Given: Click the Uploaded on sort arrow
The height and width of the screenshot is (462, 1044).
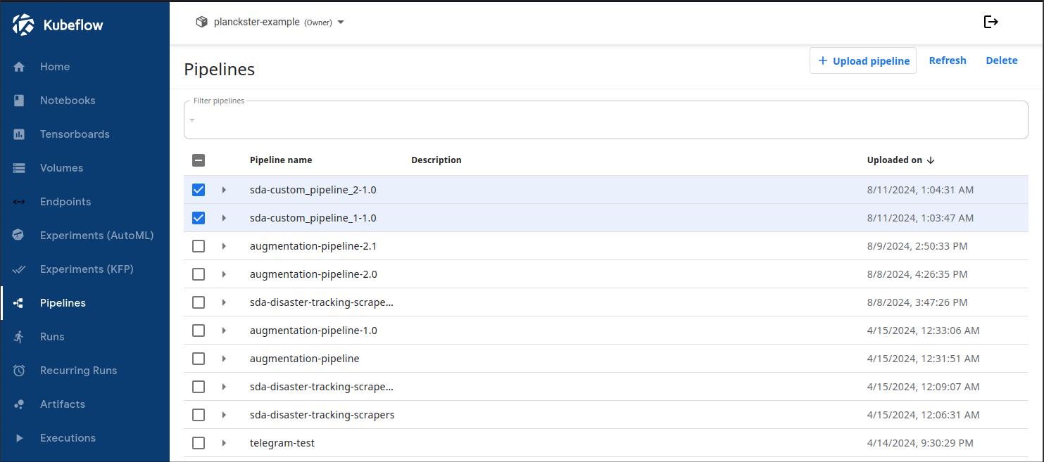Looking at the screenshot, I should (931, 160).
